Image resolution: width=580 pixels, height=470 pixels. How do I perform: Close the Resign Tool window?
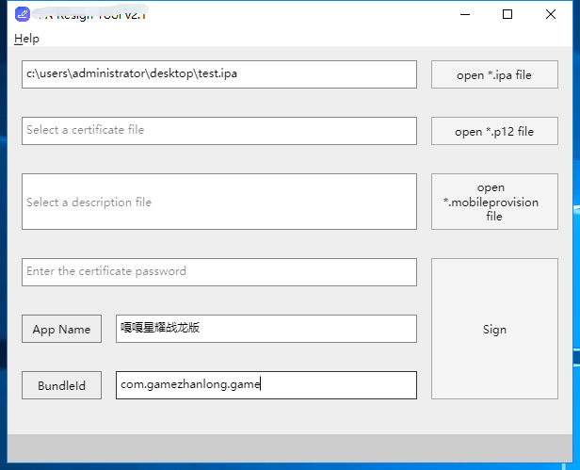point(551,14)
